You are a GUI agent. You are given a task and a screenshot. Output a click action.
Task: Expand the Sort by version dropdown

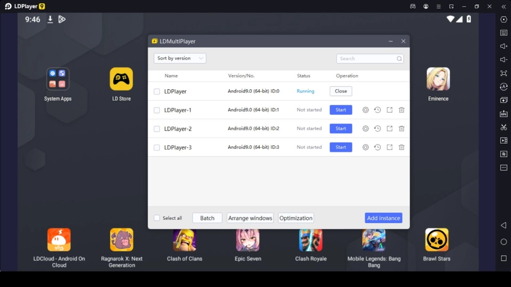click(180, 58)
